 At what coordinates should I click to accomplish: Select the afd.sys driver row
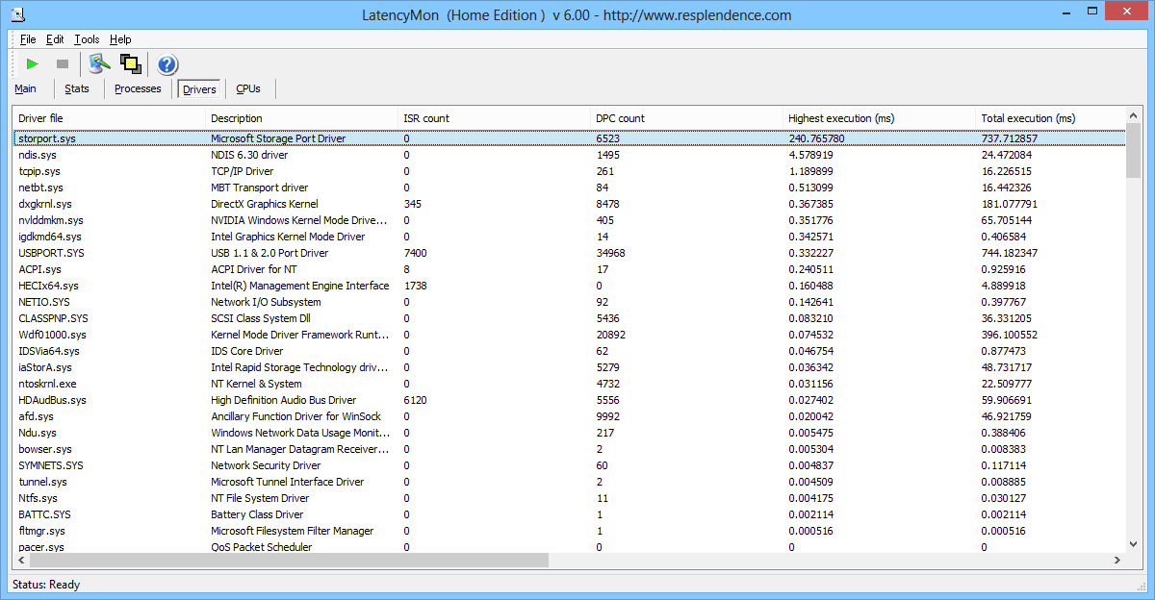(x=570, y=416)
